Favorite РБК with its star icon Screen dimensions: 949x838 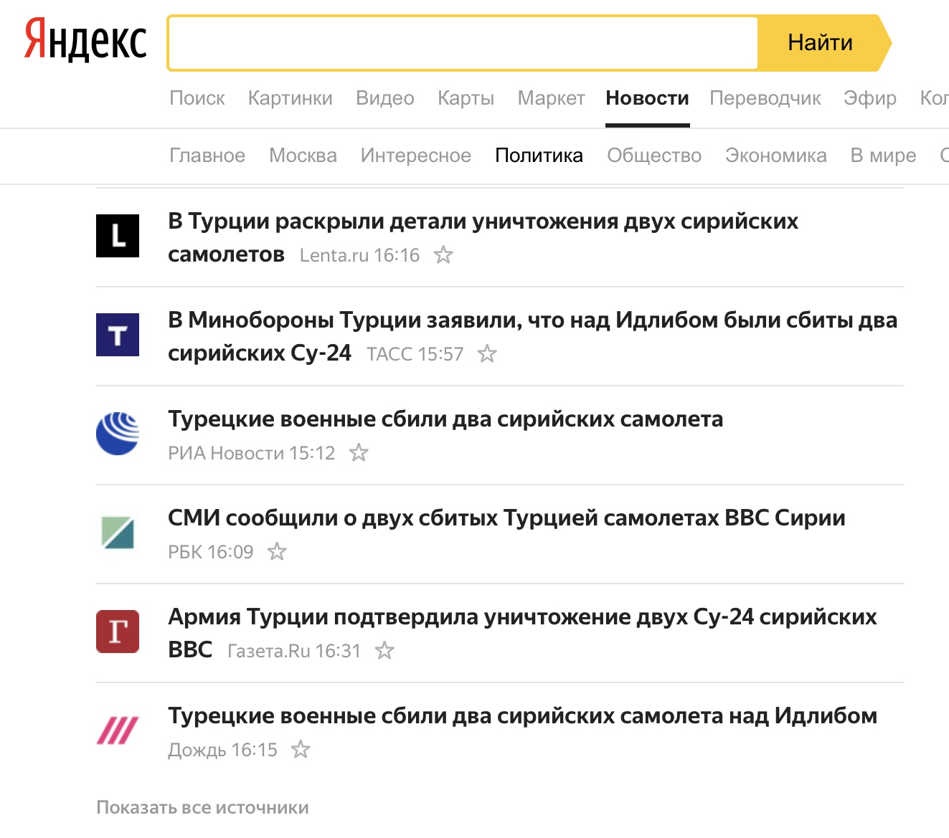tap(277, 551)
